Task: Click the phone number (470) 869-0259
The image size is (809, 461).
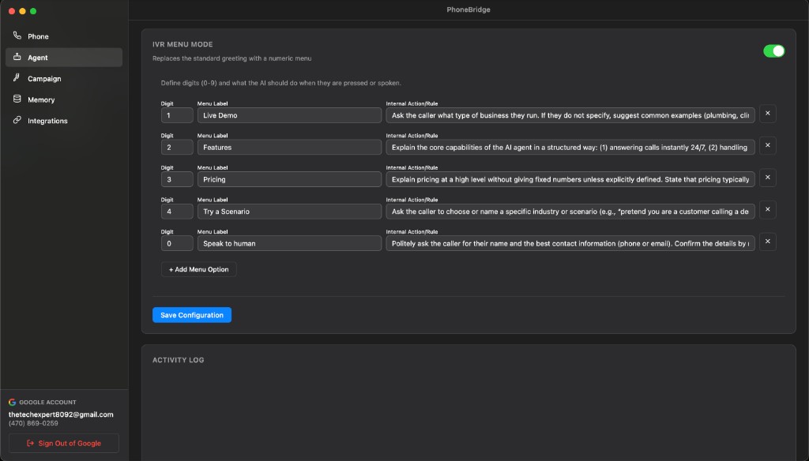Action: click(33, 423)
